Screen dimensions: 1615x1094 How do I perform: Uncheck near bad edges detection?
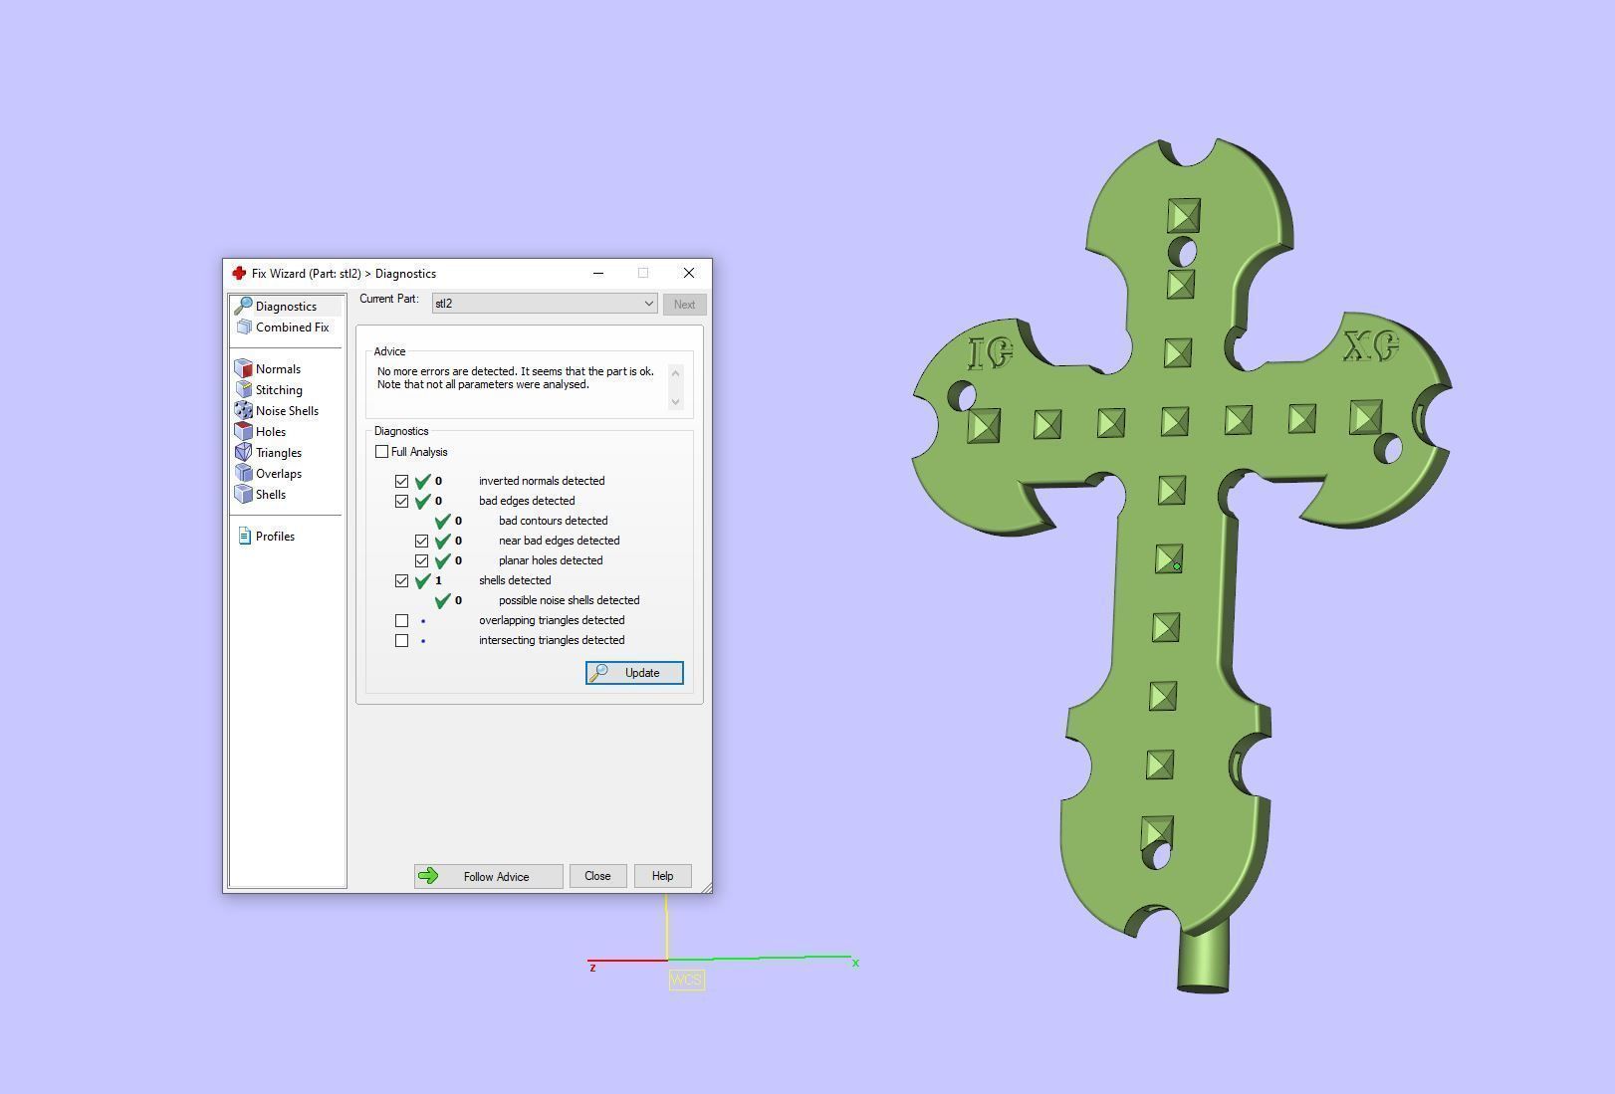pyautogui.click(x=421, y=541)
